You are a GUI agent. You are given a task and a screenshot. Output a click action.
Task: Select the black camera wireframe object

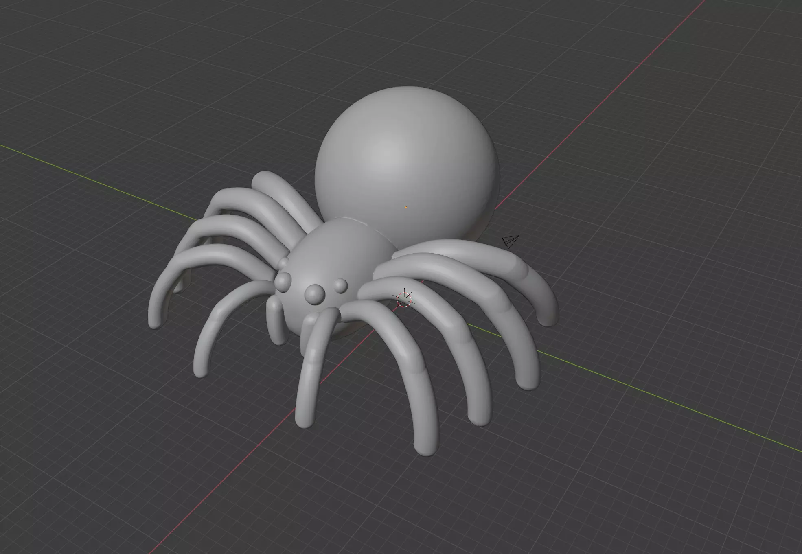point(511,241)
